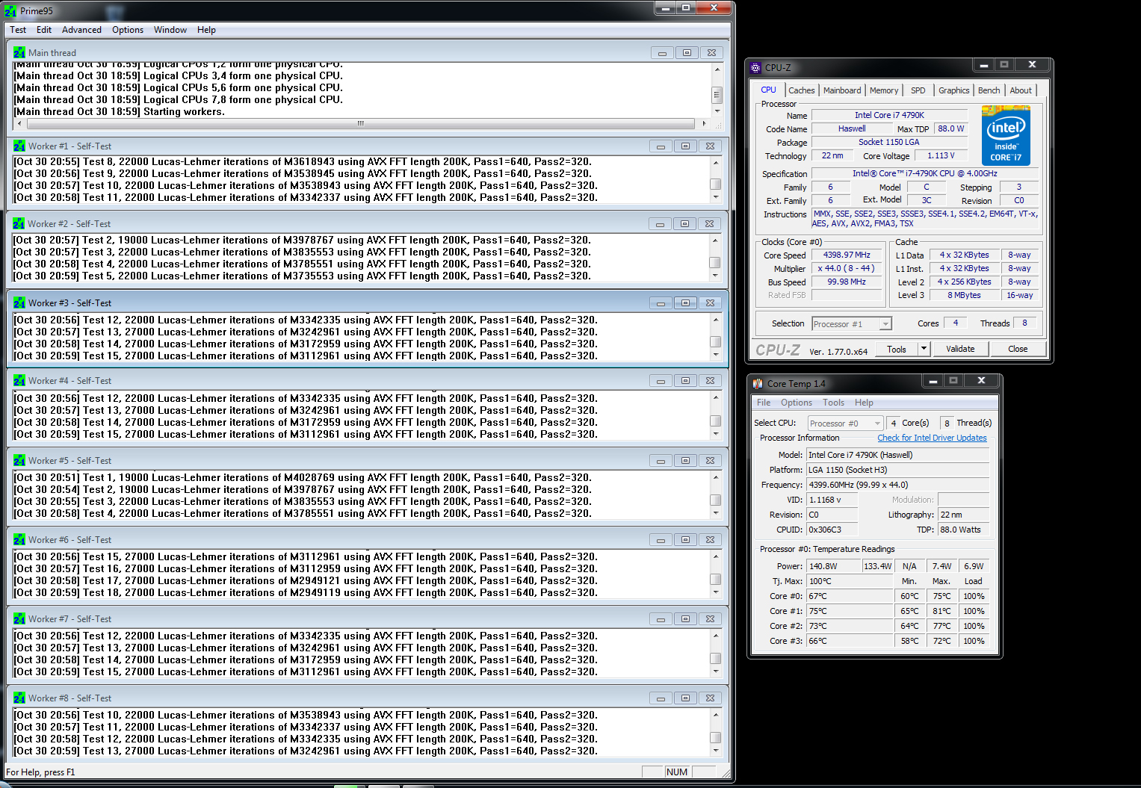This screenshot has height=788, width=1141.
Task: Click the Intel Core i7 logo in CPU-Z
Action: coord(1006,136)
